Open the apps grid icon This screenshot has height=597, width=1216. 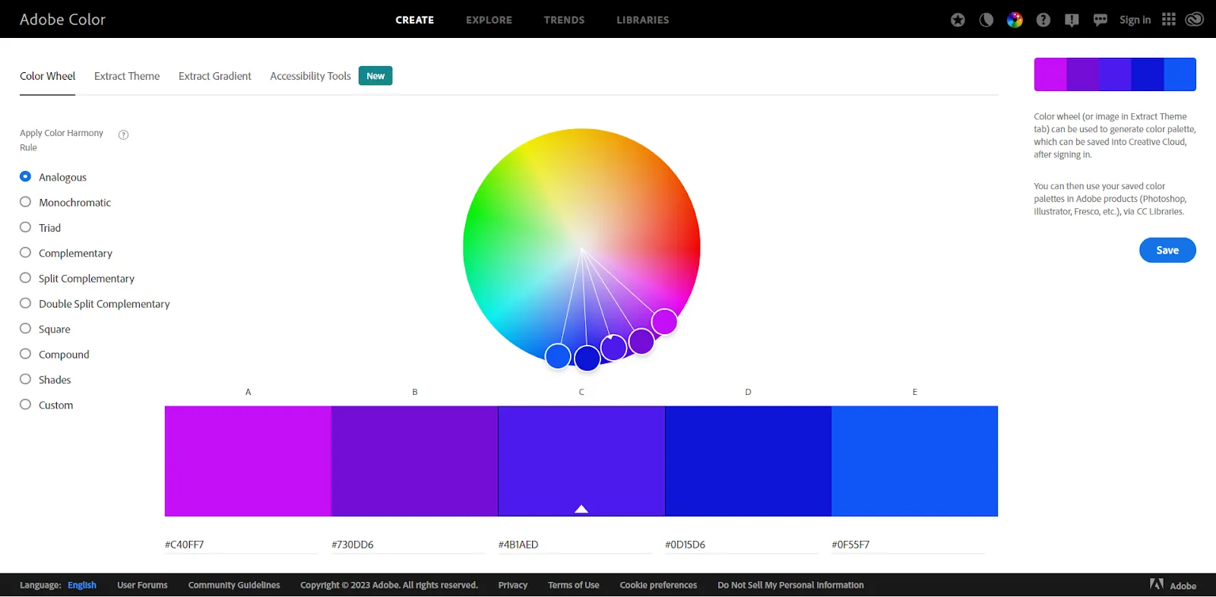[1169, 19]
